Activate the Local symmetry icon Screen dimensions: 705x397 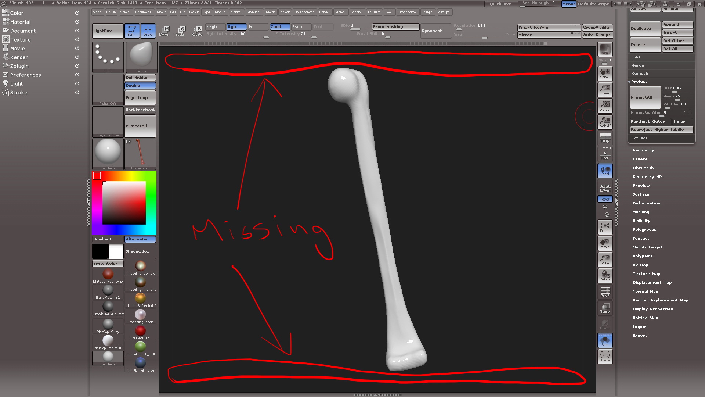(x=605, y=170)
